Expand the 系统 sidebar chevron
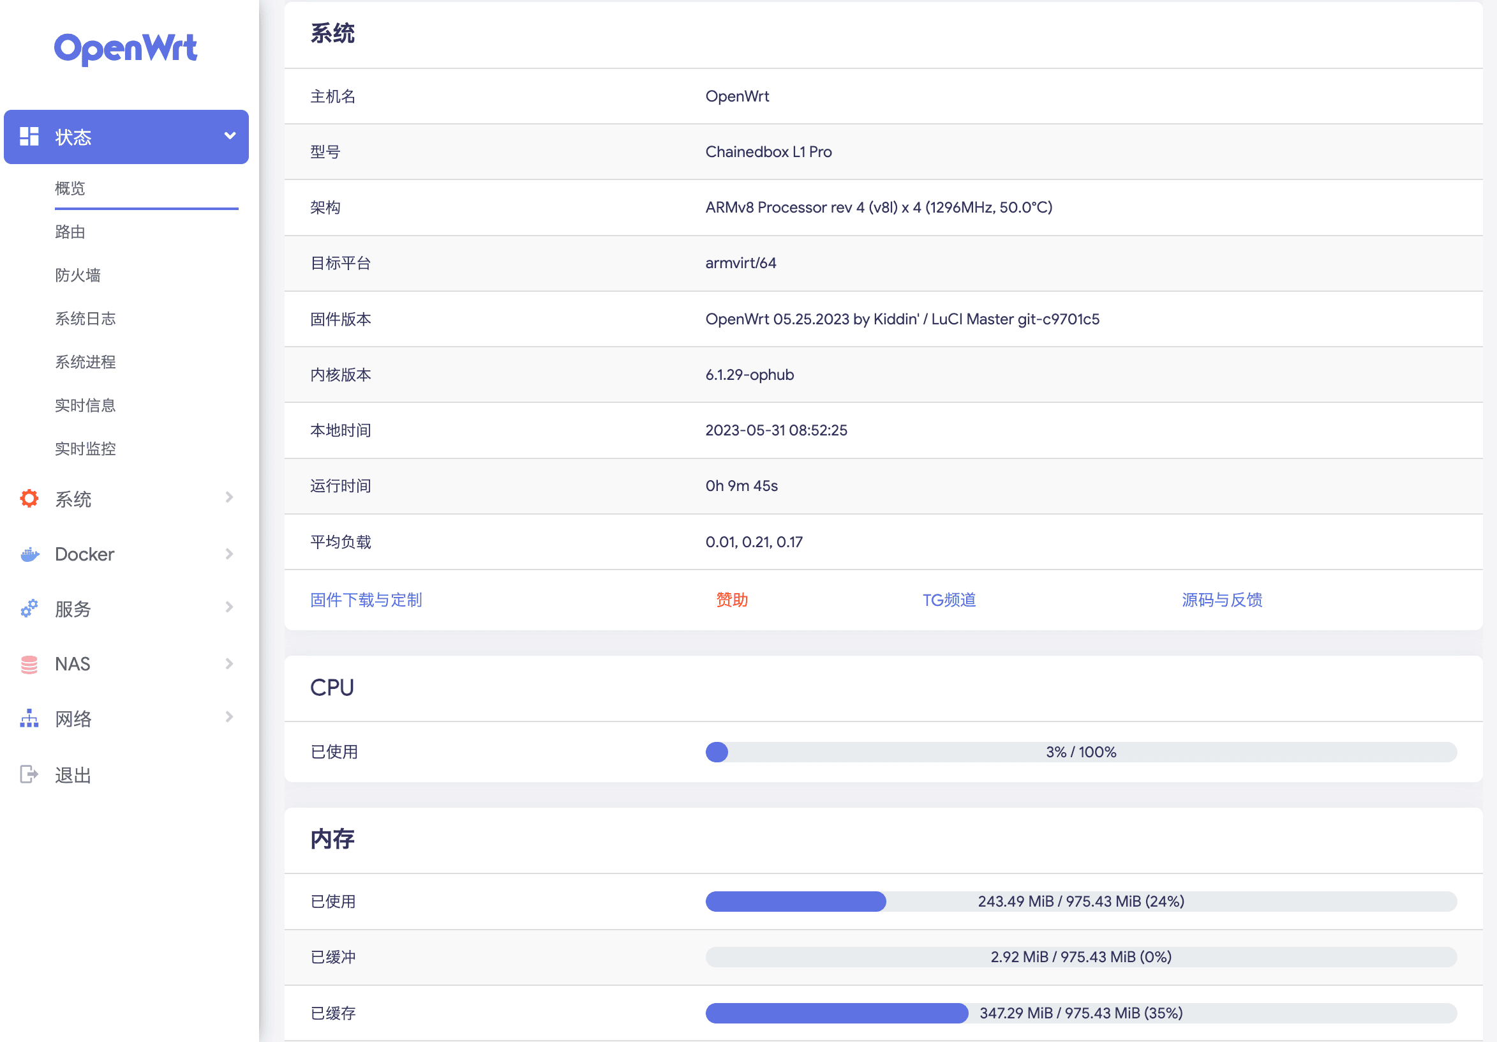This screenshot has width=1497, height=1042. (x=230, y=497)
